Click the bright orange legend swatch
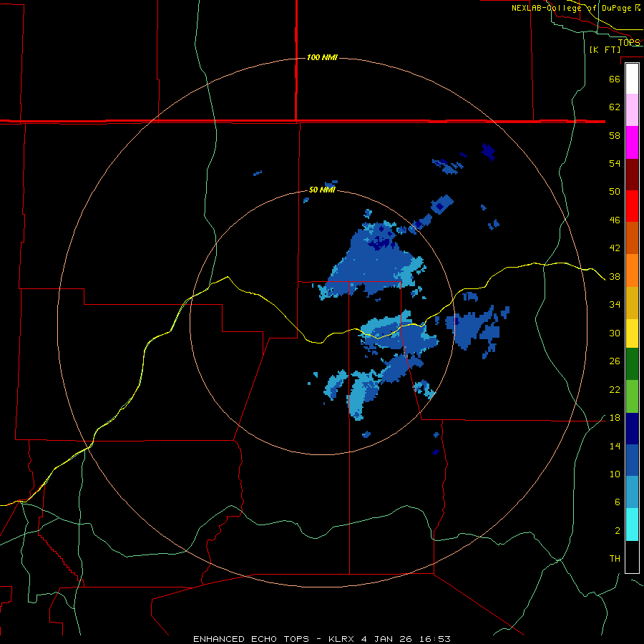This screenshot has width=644, height=644. pyautogui.click(x=632, y=270)
